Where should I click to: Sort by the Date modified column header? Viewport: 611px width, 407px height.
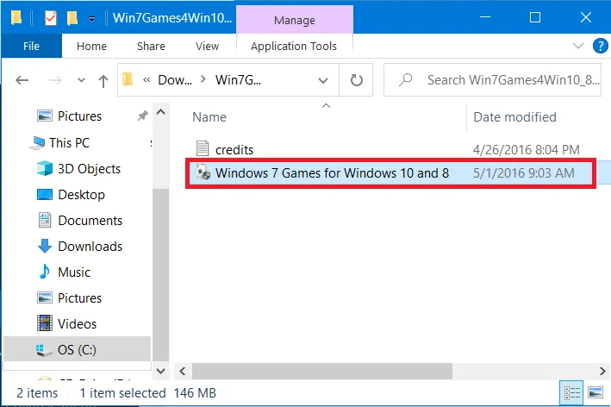click(x=514, y=117)
